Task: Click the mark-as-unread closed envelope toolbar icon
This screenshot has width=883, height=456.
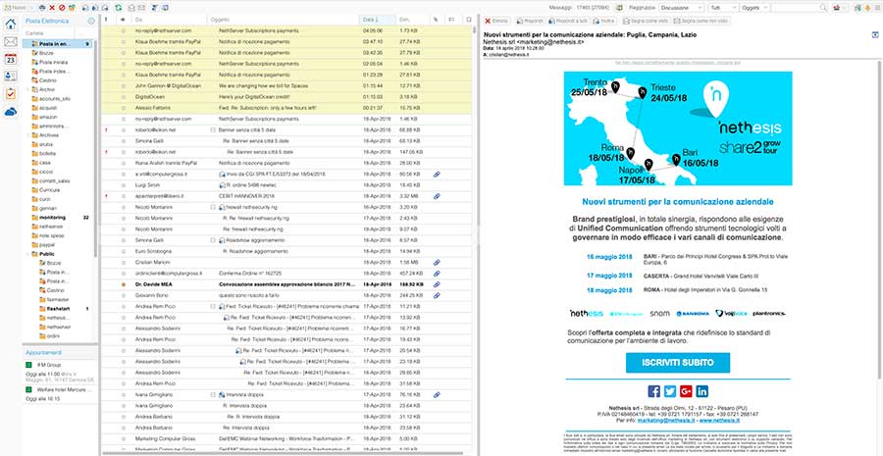Action: (x=141, y=8)
